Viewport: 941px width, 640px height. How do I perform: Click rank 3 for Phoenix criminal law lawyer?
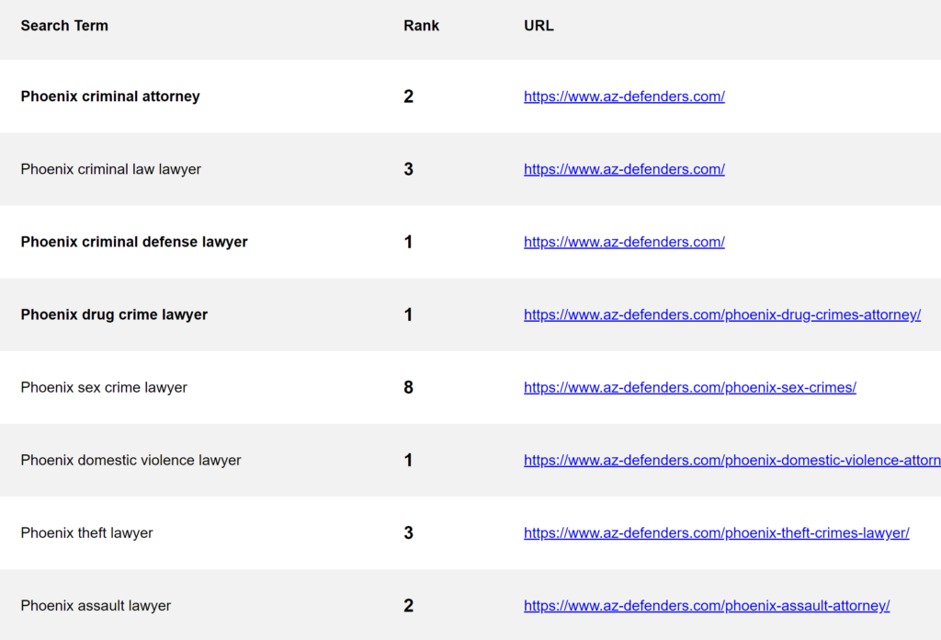point(409,169)
